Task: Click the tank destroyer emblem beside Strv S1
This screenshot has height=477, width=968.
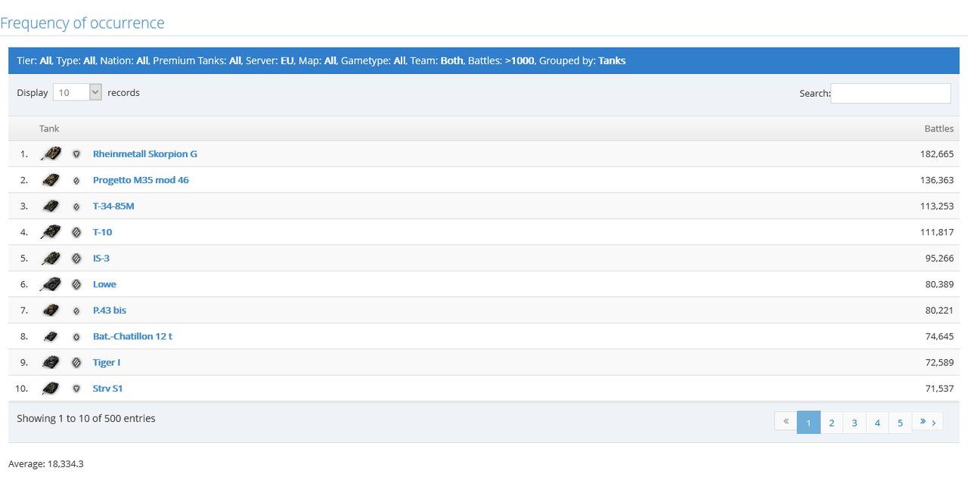Action: coord(76,389)
